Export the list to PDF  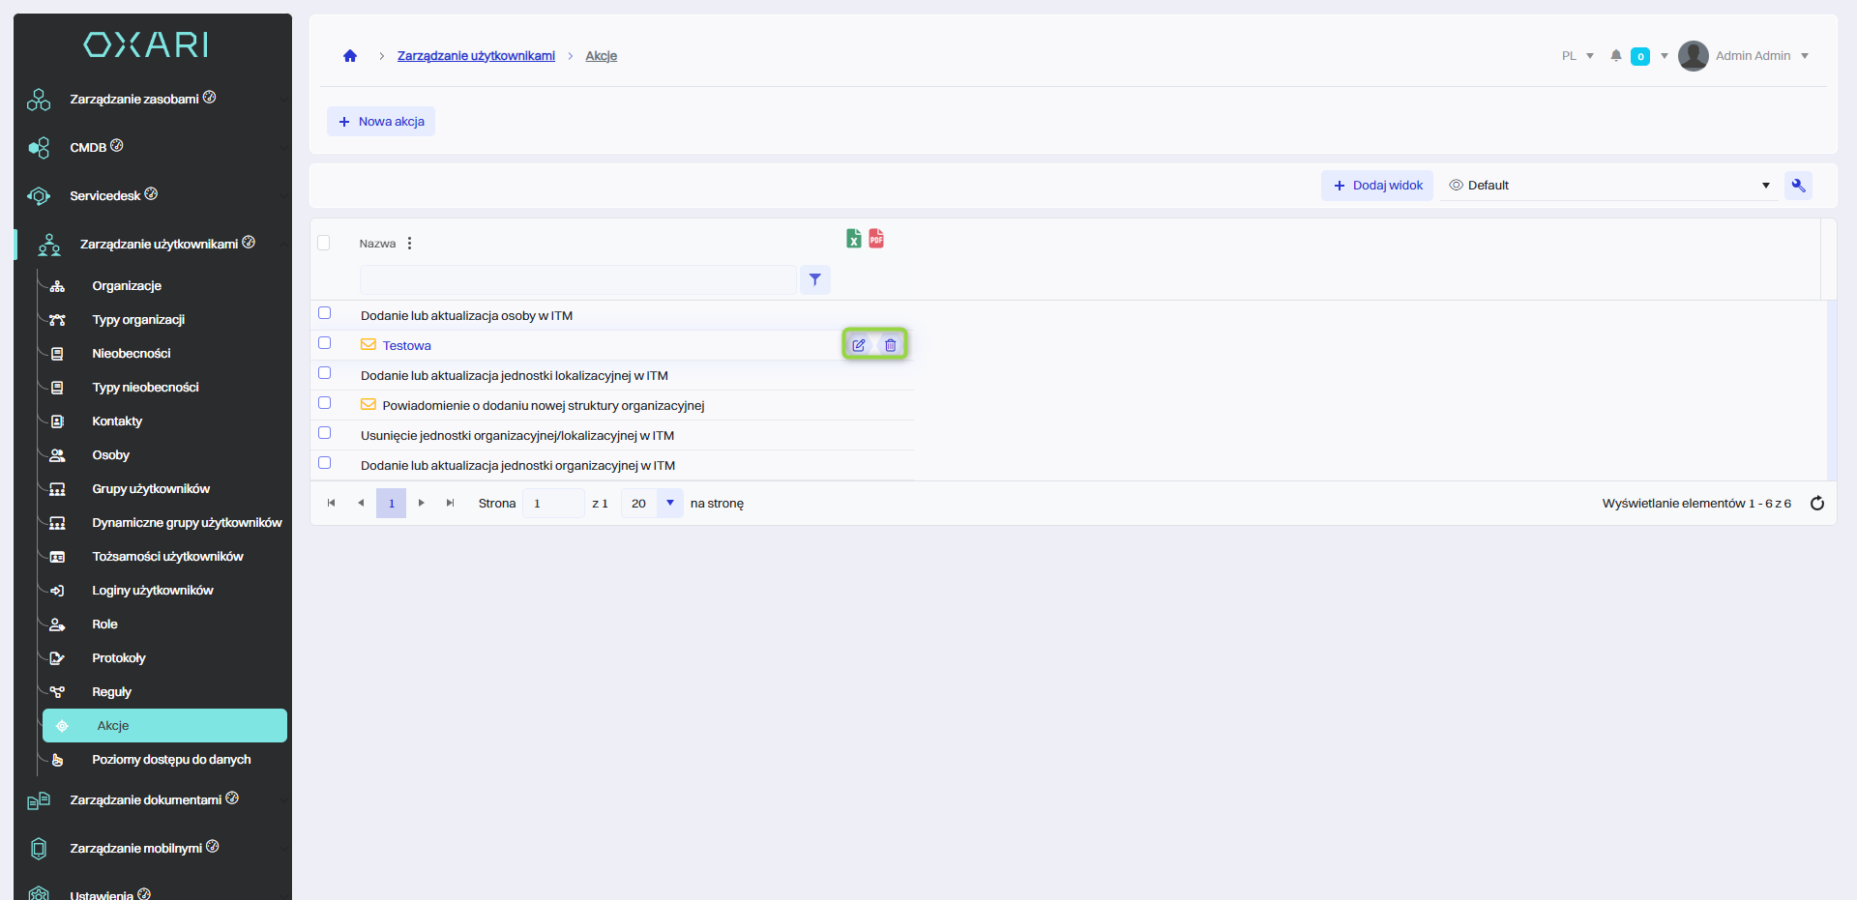coord(876,239)
